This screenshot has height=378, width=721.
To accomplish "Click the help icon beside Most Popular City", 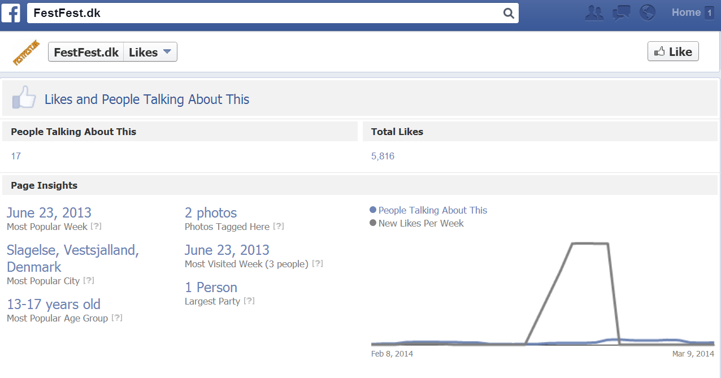I will click(x=89, y=281).
